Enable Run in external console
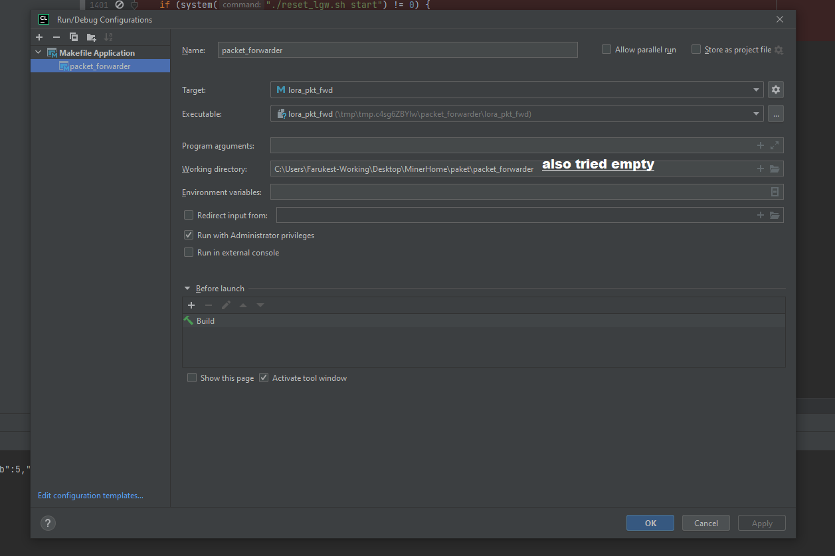 coord(189,252)
